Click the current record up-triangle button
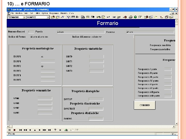Viewport: 186px width, 139px height. [35, 130]
